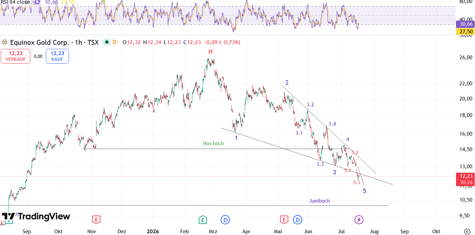
Task: Click the 26,00 price axis label
Action: click(x=465, y=57)
